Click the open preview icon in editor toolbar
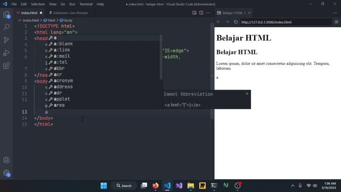341x192 pixels. (194, 13)
